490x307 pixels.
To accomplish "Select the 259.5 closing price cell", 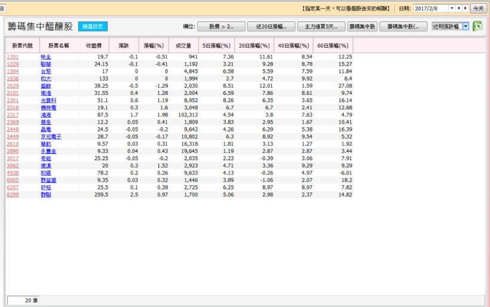I will click(x=101, y=195).
